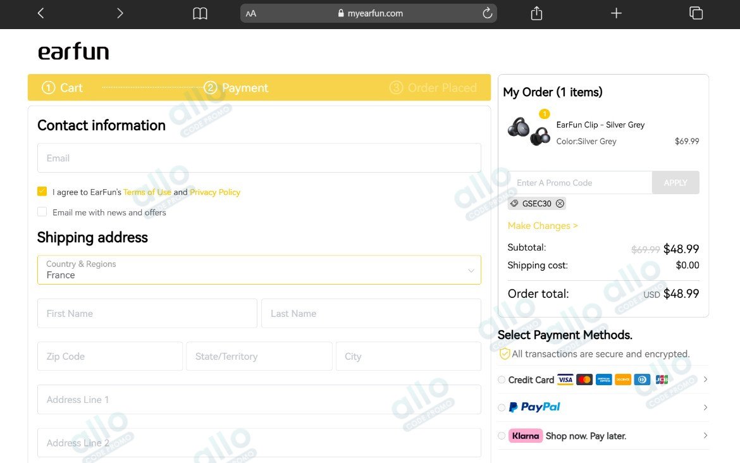The height and width of the screenshot is (463, 740).
Task: Click the City field
Action: click(x=408, y=356)
